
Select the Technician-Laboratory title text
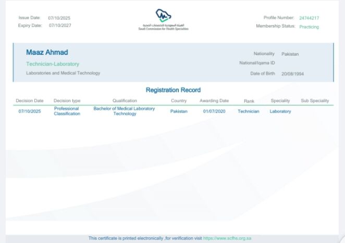point(53,64)
